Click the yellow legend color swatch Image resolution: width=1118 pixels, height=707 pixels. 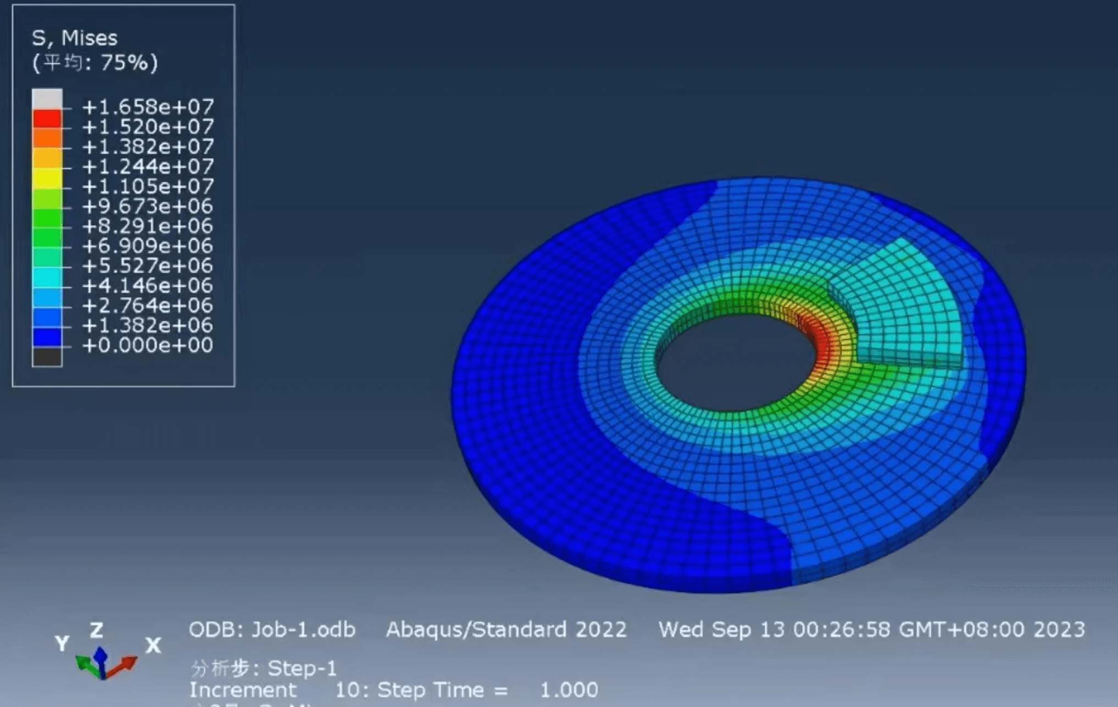(x=47, y=178)
